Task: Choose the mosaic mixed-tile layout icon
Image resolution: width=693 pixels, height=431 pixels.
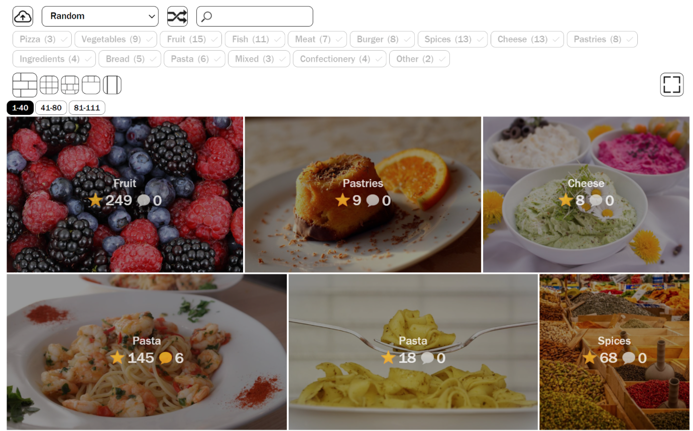Action: click(70, 85)
